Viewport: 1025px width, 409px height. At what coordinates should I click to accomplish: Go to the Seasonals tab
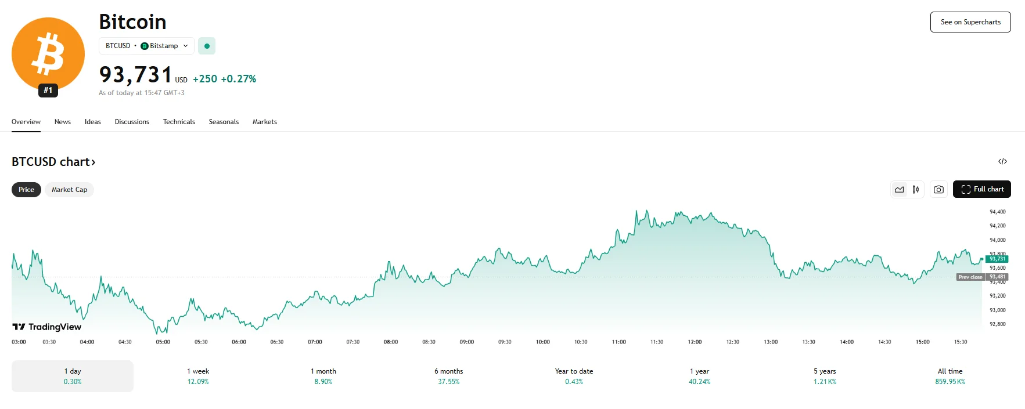coord(224,122)
